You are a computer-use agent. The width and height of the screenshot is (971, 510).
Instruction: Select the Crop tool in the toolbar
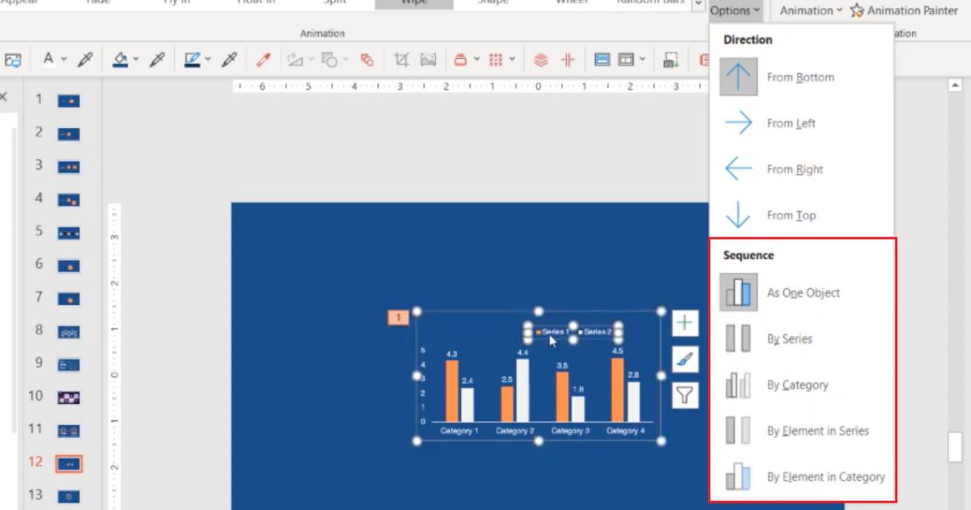(401, 58)
